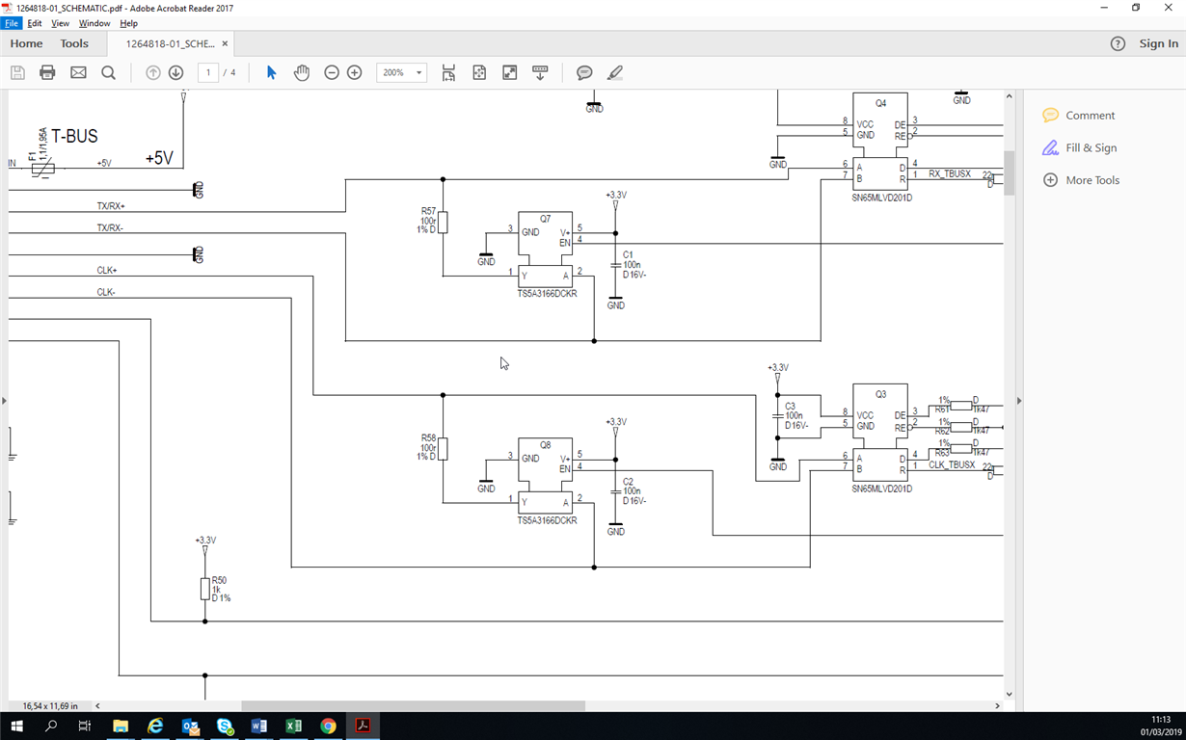The width and height of the screenshot is (1186, 740).
Task: Switch to the Home tab
Action: point(26,43)
